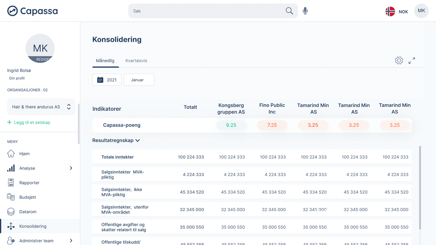Click Legg til et selskap

32,122
